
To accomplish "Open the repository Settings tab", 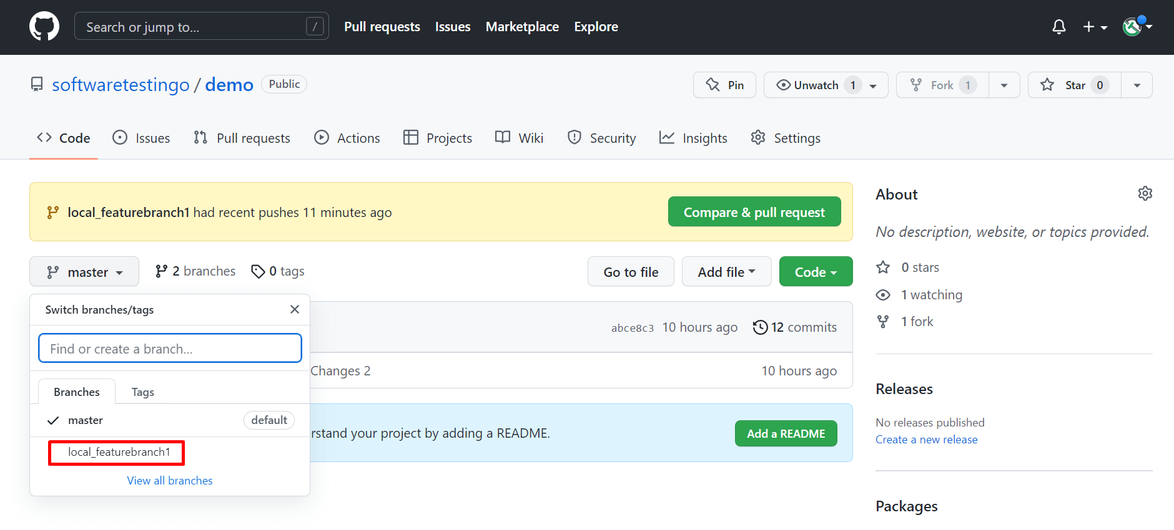I will [x=786, y=138].
